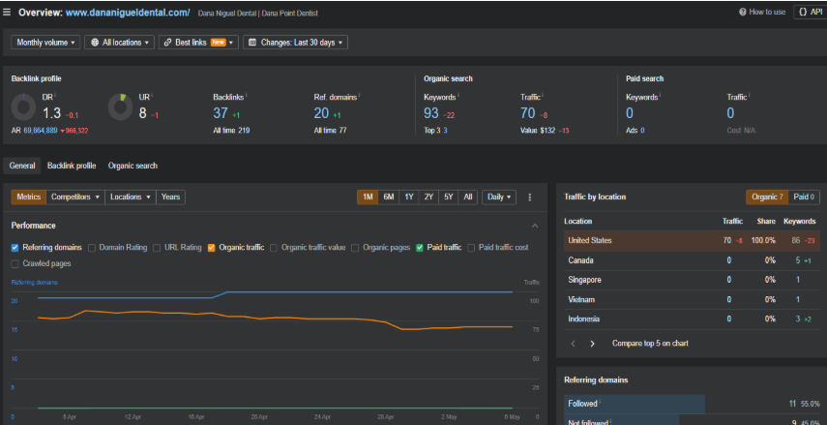The width and height of the screenshot is (827, 425).
Task: Click the DR info icon
Action: pyautogui.click(x=55, y=96)
